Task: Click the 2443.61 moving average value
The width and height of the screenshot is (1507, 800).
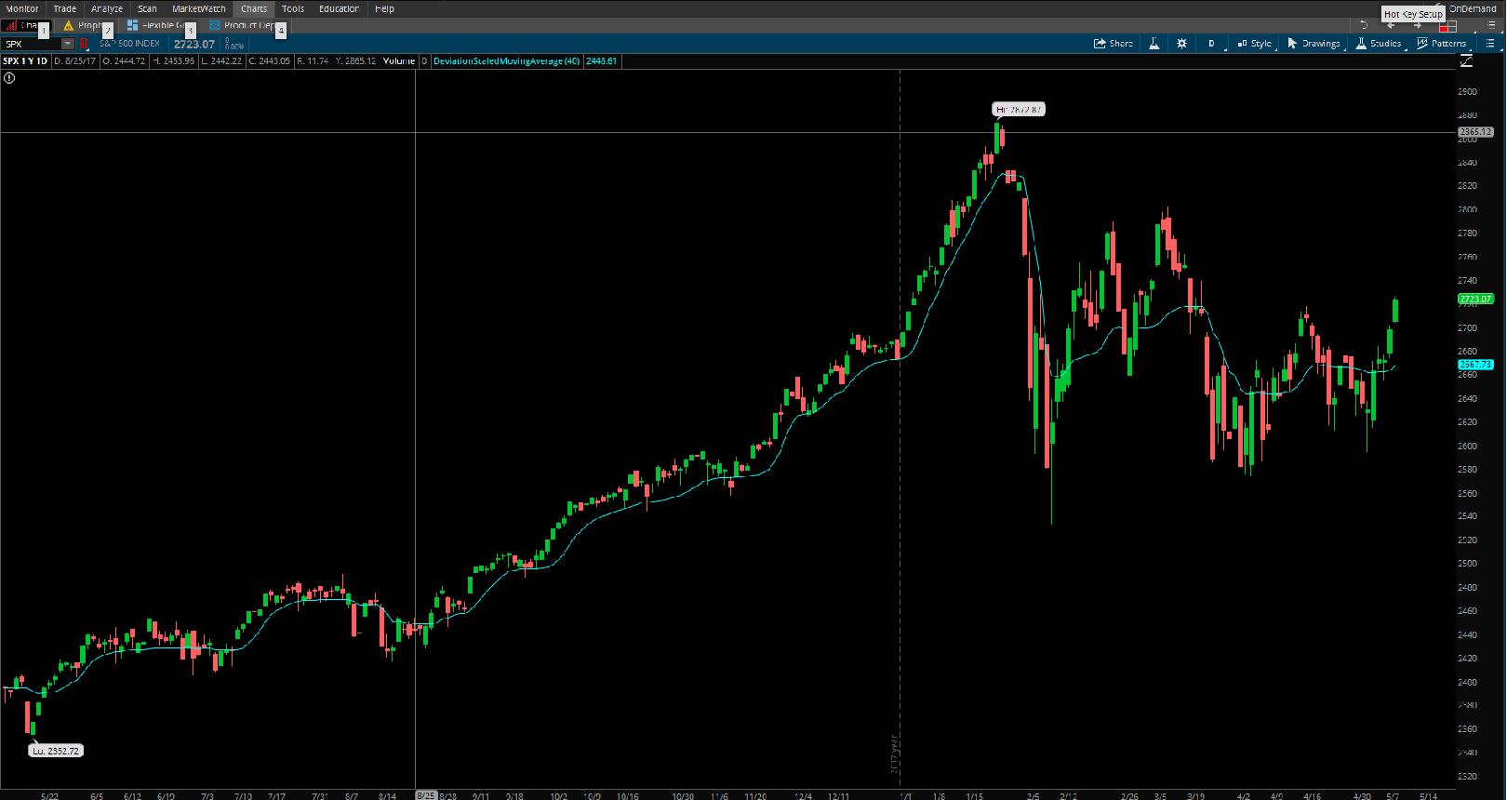Action: point(602,61)
